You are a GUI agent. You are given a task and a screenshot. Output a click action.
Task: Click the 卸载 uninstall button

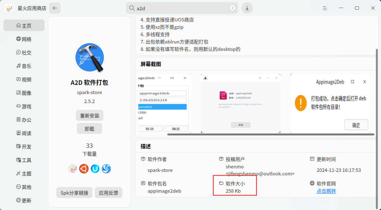[x=89, y=129]
